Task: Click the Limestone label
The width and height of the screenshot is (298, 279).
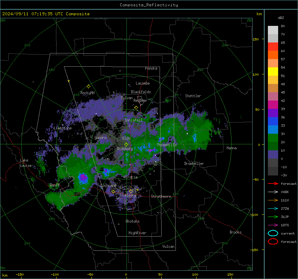Action: click(x=63, y=128)
